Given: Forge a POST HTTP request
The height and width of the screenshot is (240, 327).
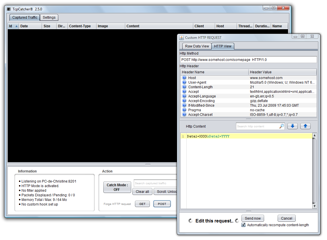Looking at the screenshot, I should point(162,204).
